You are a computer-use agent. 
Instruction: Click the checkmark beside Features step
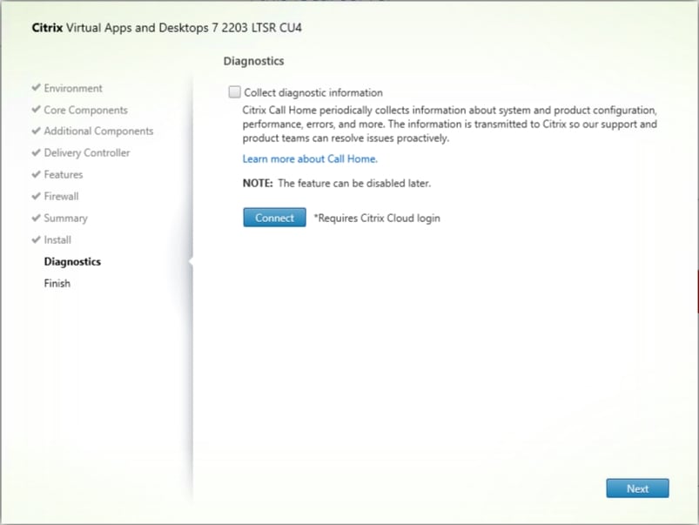(36, 174)
